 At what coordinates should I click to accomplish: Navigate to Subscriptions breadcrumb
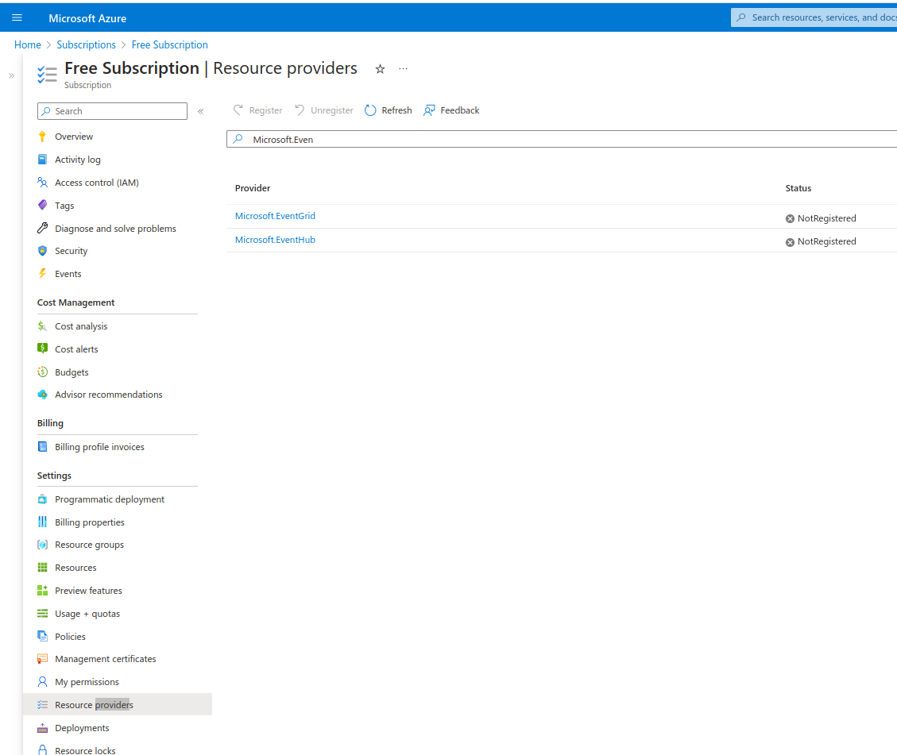point(86,44)
